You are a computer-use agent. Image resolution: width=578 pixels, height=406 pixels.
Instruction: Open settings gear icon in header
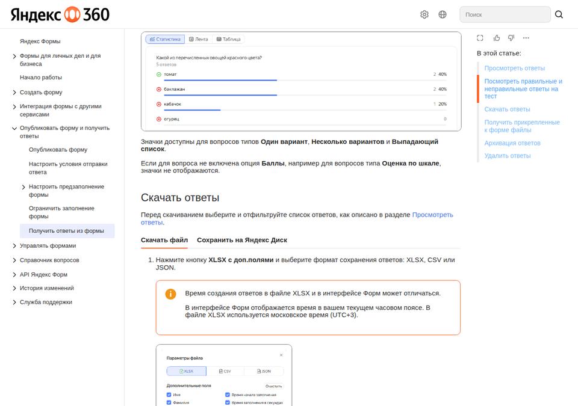click(x=424, y=14)
